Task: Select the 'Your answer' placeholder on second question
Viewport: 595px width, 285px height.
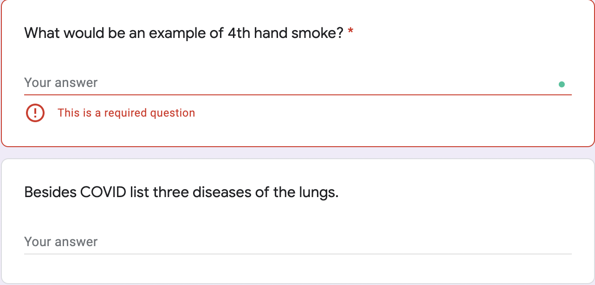Action: [61, 242]
